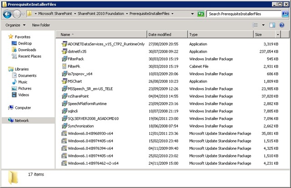
Task: Select Network in navigation pane
Action: (x=22, y=121)
